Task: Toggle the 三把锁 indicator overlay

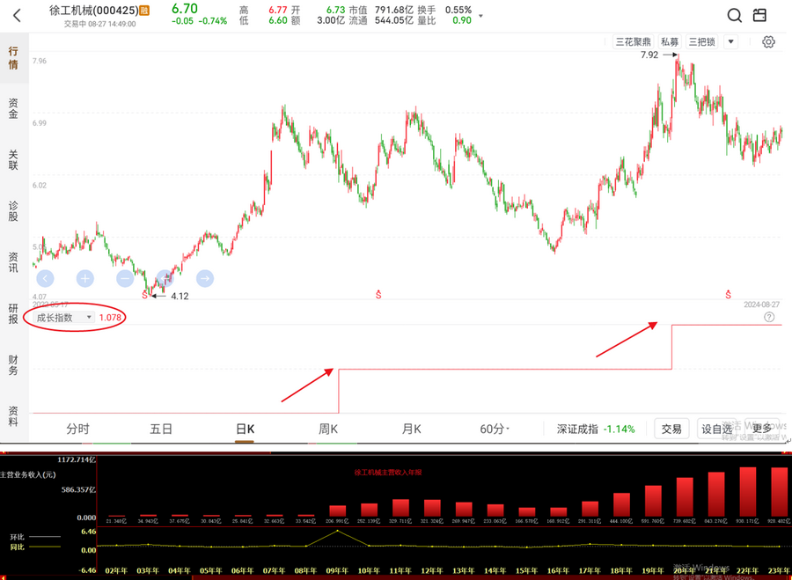Action: point(702,42)
